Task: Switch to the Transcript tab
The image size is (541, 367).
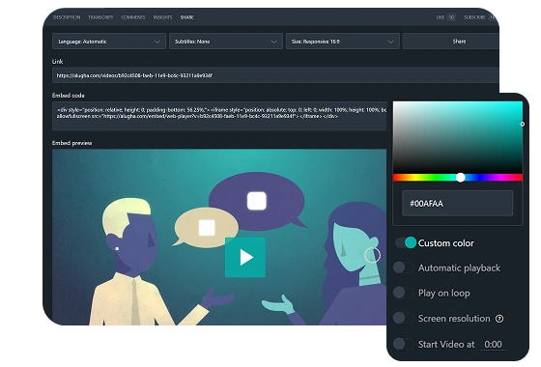Action: [100, 17]
